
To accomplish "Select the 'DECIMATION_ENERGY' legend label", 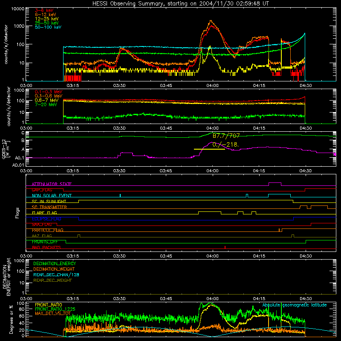I will [55, 263].
